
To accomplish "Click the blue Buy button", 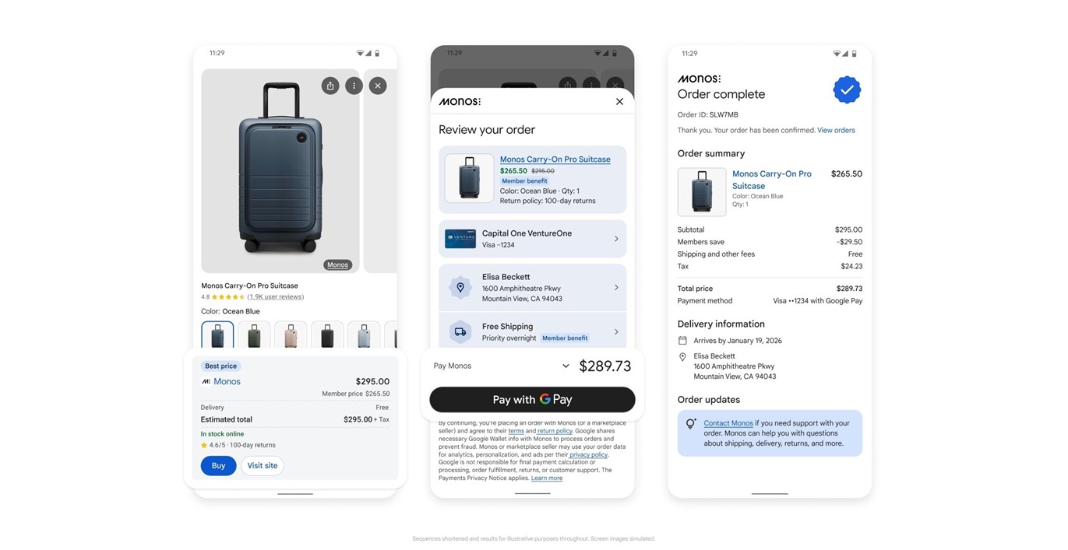I will [x=218, y=466].
